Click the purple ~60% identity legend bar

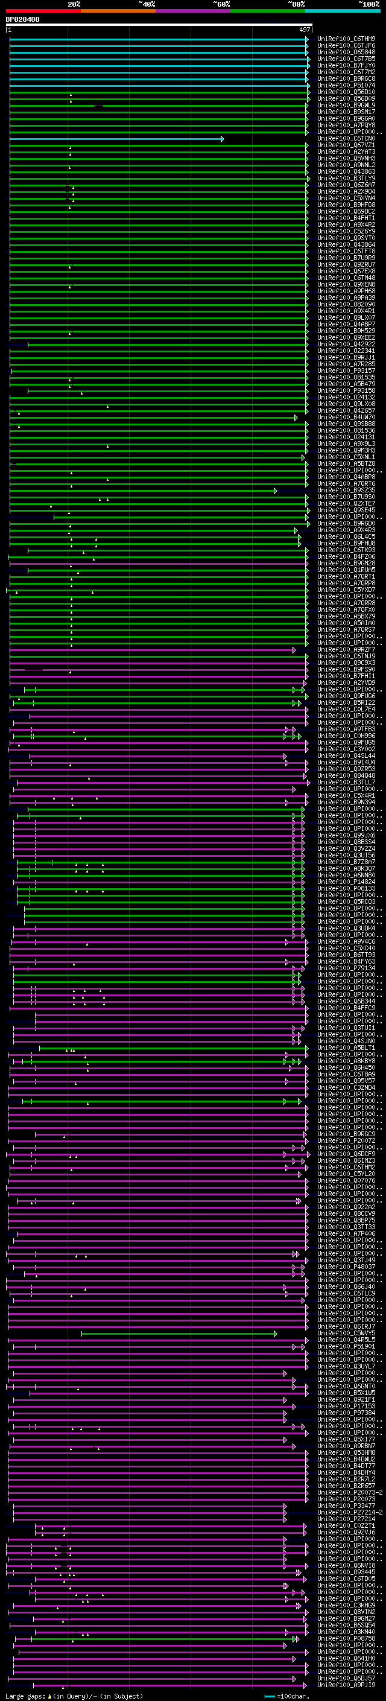pyautogui.click(x=194, y=11)
